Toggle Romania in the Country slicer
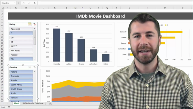 pyautogui.click(x=21, y=76)
